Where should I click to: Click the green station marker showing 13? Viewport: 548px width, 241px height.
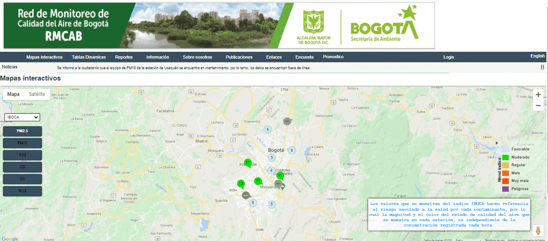point(241,184)
